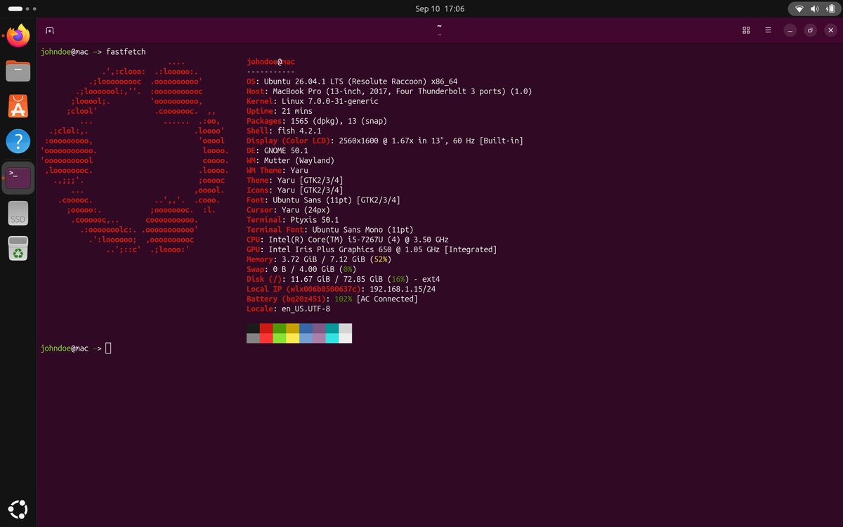
Task: Click the 'Local IP' 192.168.1.15/24 line
Action: pyautogui.click(x=341, y=289)
